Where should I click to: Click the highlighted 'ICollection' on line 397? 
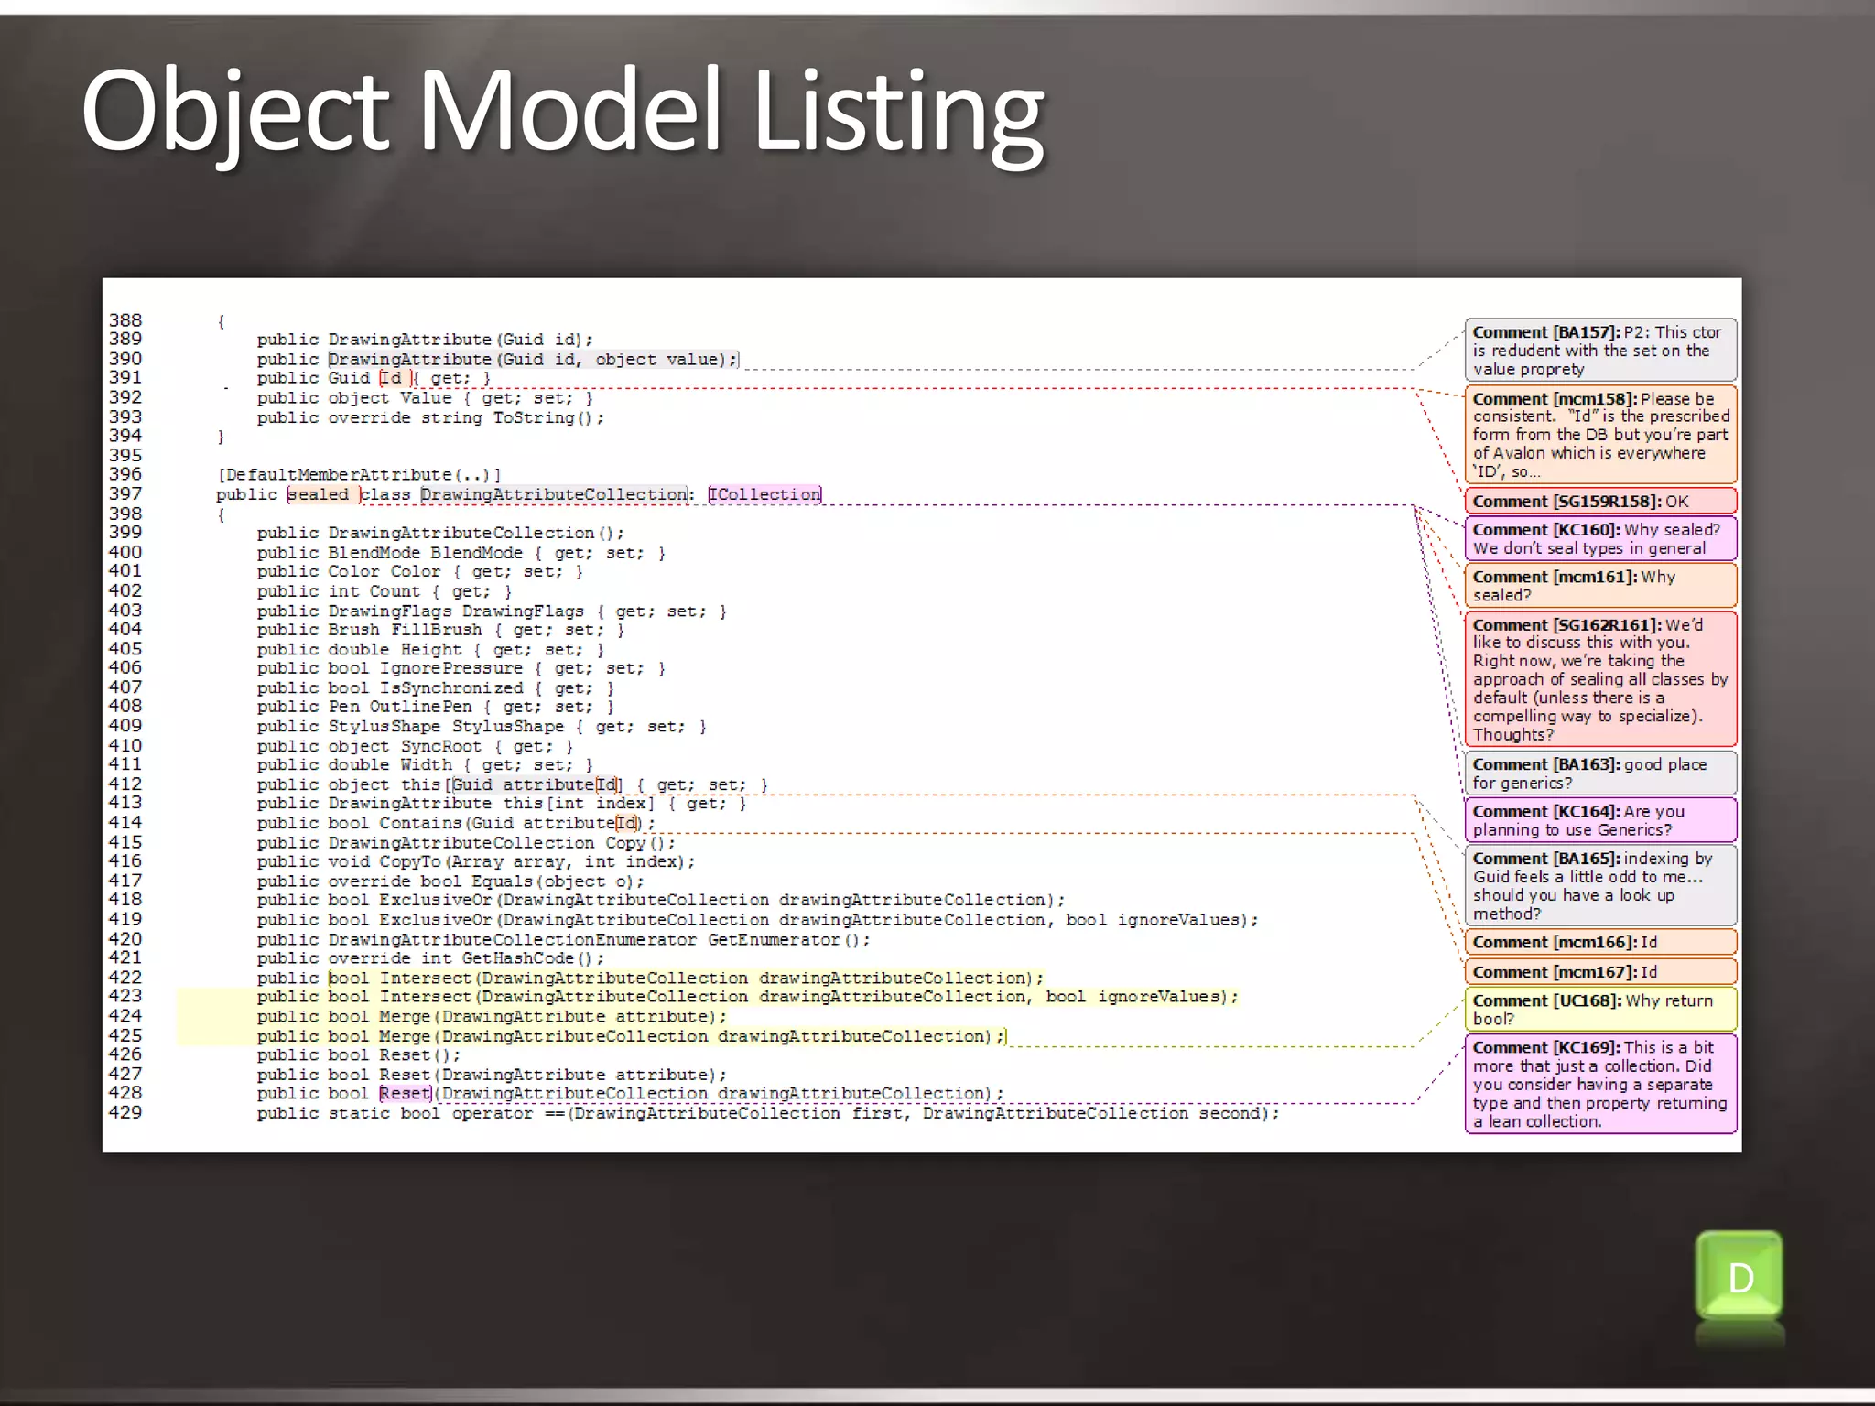[x=765, y=494]
